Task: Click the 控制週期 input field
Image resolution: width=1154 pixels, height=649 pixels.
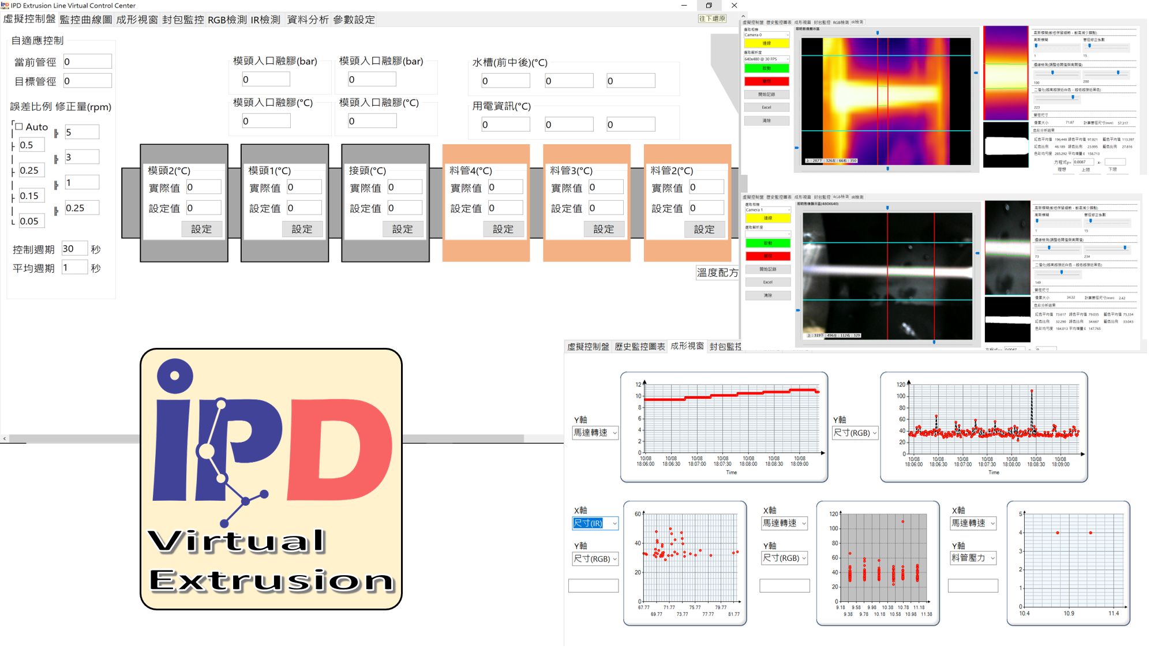Action: pyautogui.click(x=74, y=249)
